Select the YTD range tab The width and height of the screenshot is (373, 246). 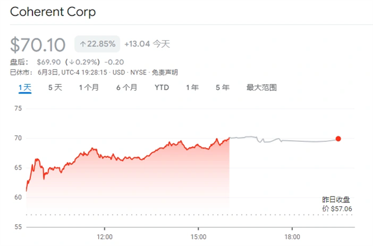click(x=162, y=87)
